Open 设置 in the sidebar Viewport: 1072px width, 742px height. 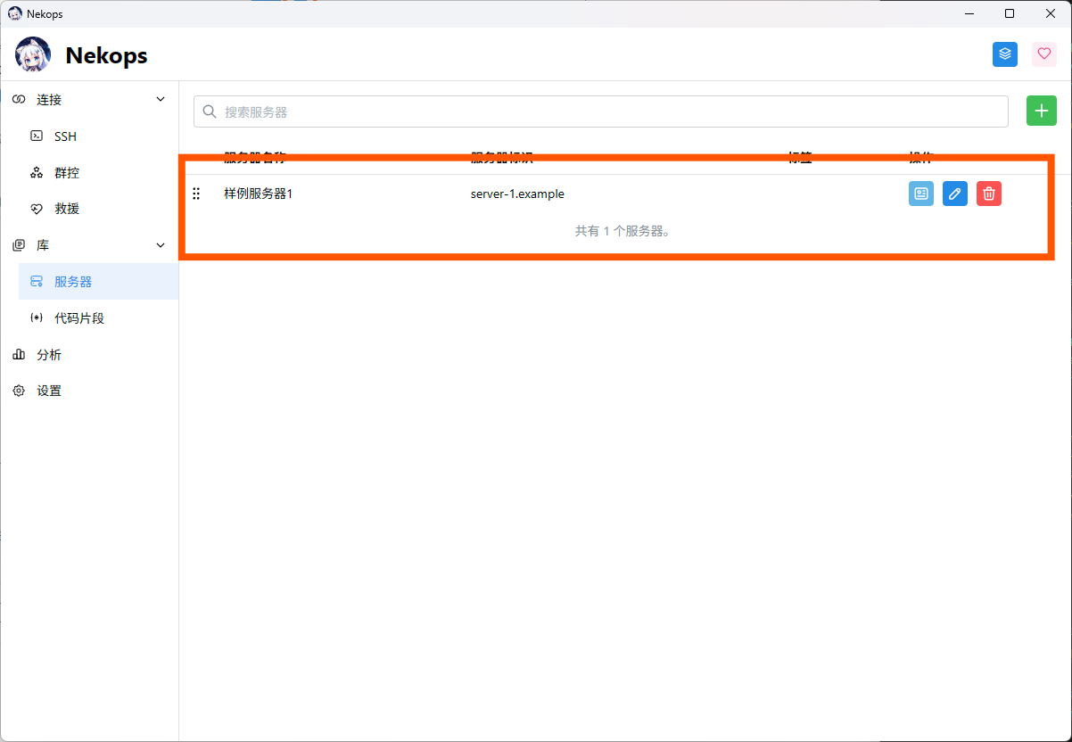pyautogui.click(x=49, y=391)
